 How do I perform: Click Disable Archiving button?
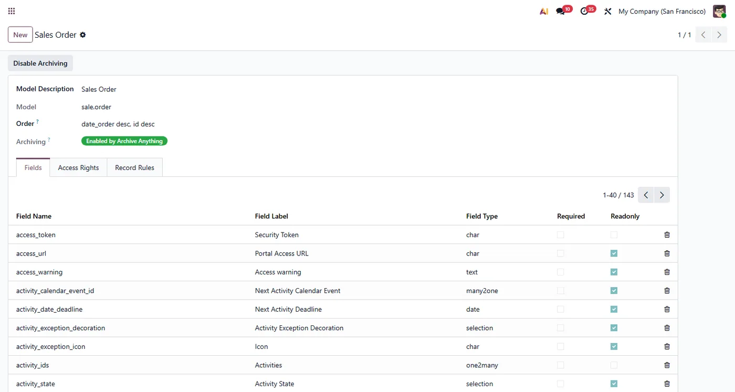[x=40, y=63]
